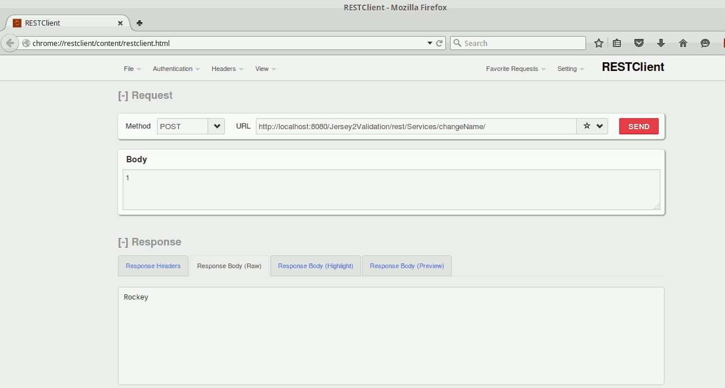Viewport: 725px width, 388px height.
Task: Open URL favorites dropdown chevron
Action: click(599, 126)
